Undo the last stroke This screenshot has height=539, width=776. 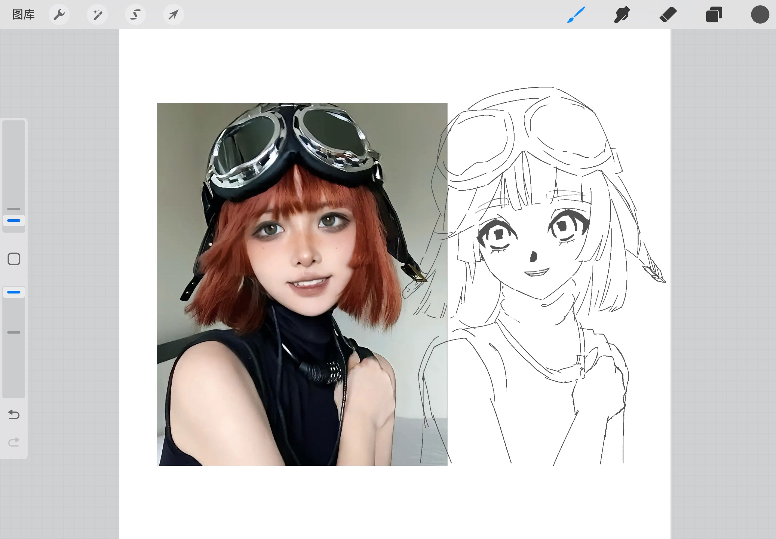(14, 414)
